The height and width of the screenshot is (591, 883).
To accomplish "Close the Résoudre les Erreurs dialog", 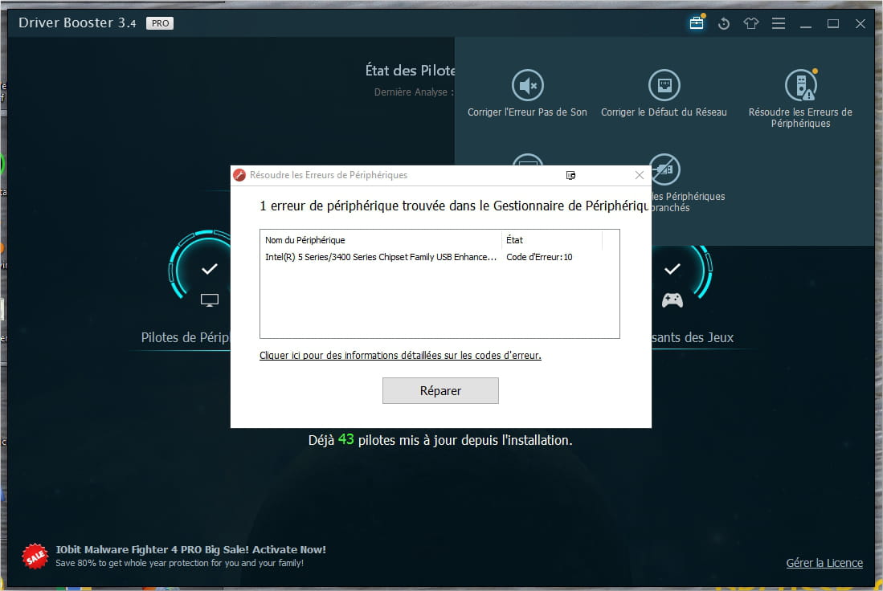I will pos(640,175).
